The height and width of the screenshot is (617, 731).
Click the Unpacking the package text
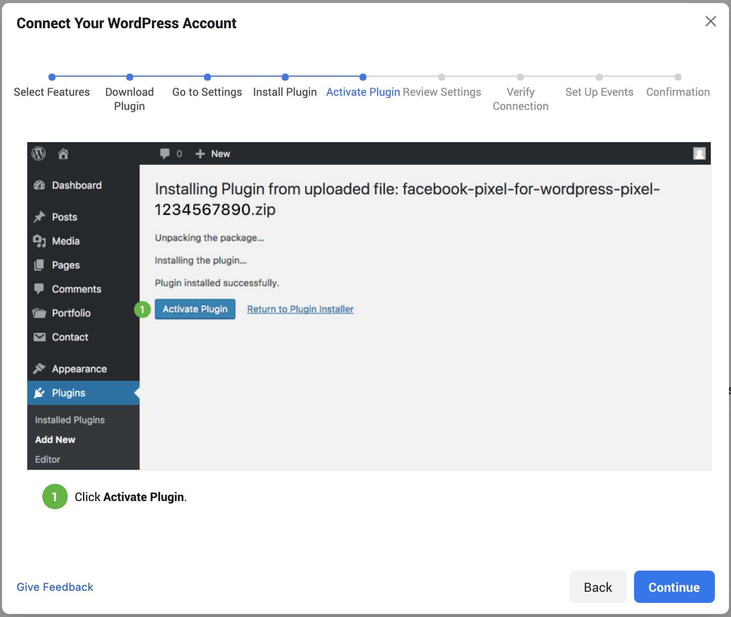210,238
